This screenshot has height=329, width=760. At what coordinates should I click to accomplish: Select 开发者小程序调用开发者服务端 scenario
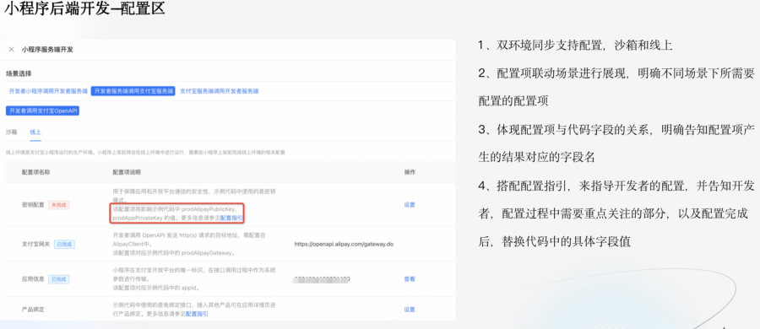coord(48,91)
